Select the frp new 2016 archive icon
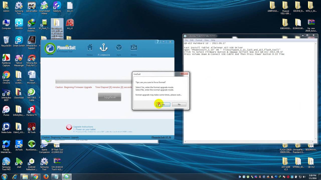The height and width of the screenshot is (180, 321). tap(311, 25)
